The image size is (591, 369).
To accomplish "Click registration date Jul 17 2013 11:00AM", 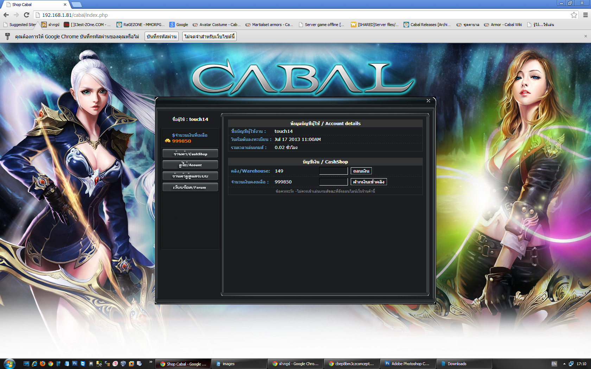I will click(x=298, y=139).
